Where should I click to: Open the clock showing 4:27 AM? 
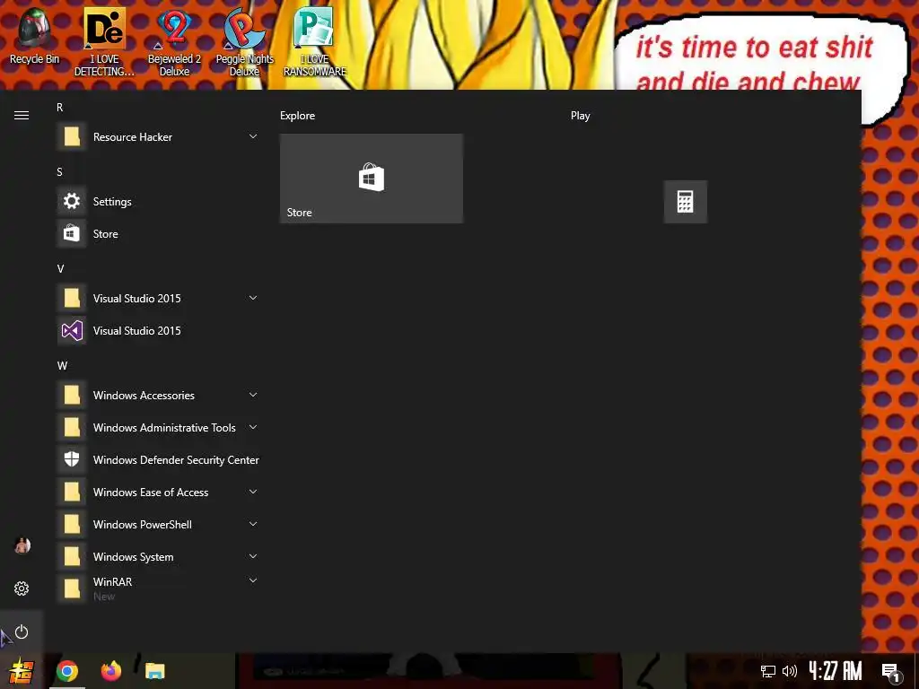[836, 671]
